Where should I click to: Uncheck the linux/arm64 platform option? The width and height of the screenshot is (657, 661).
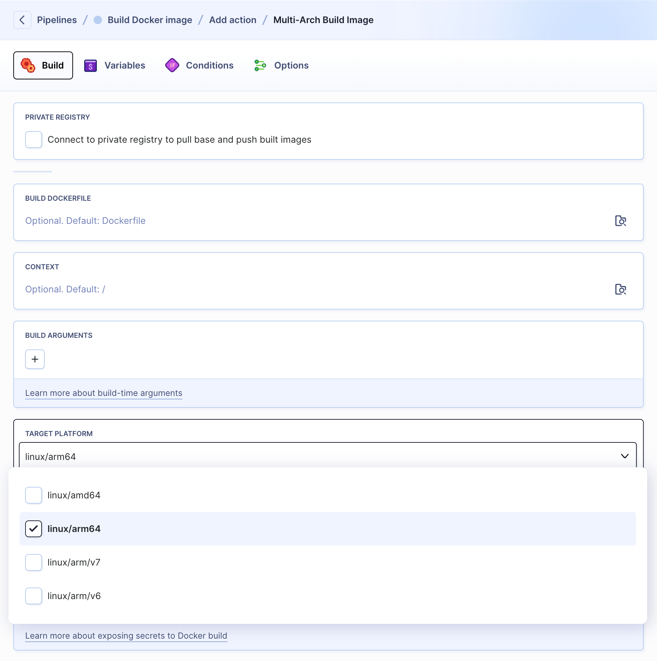click(x=34, y=529)
